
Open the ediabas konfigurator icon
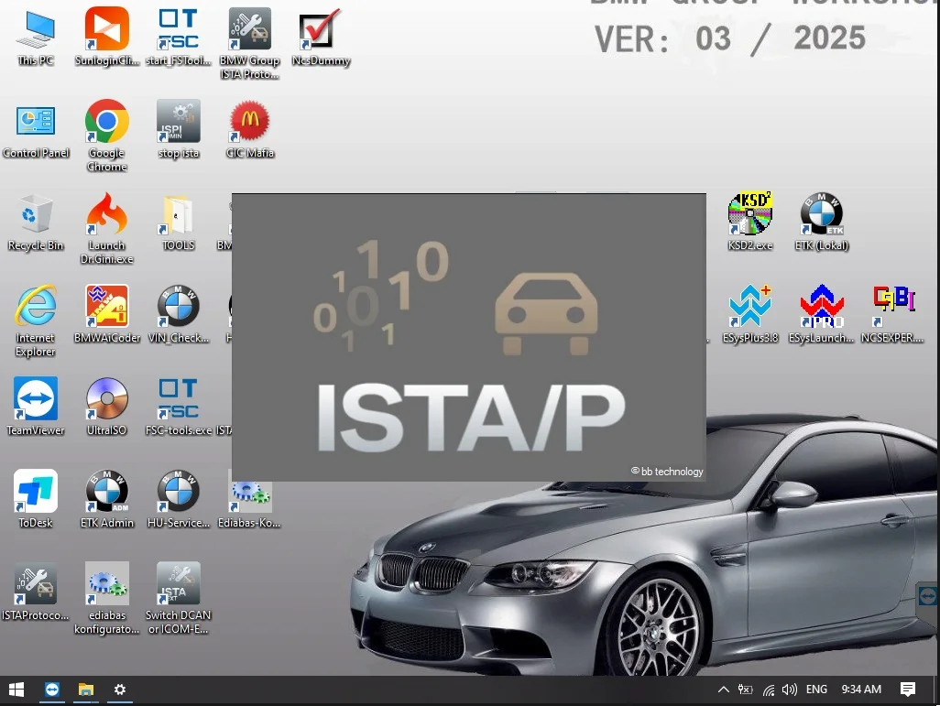(107, 585)
